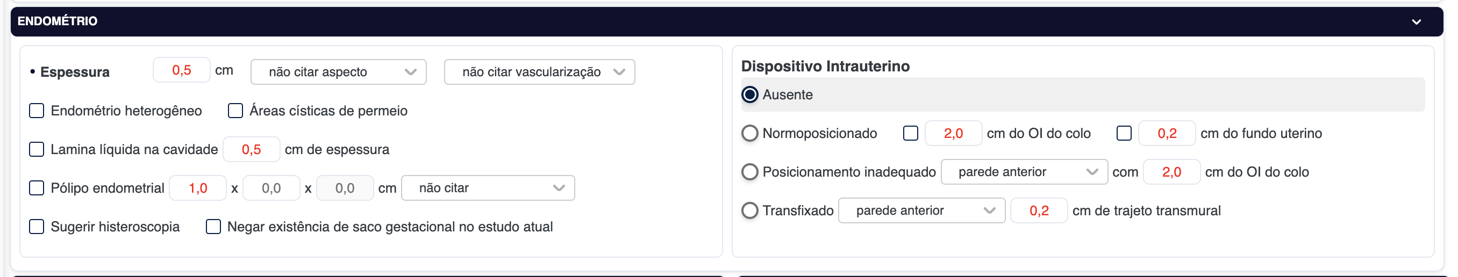Screen dimensions: 1458x277
Task: Select the Transfixado radio button
Action: pos(750,210)
